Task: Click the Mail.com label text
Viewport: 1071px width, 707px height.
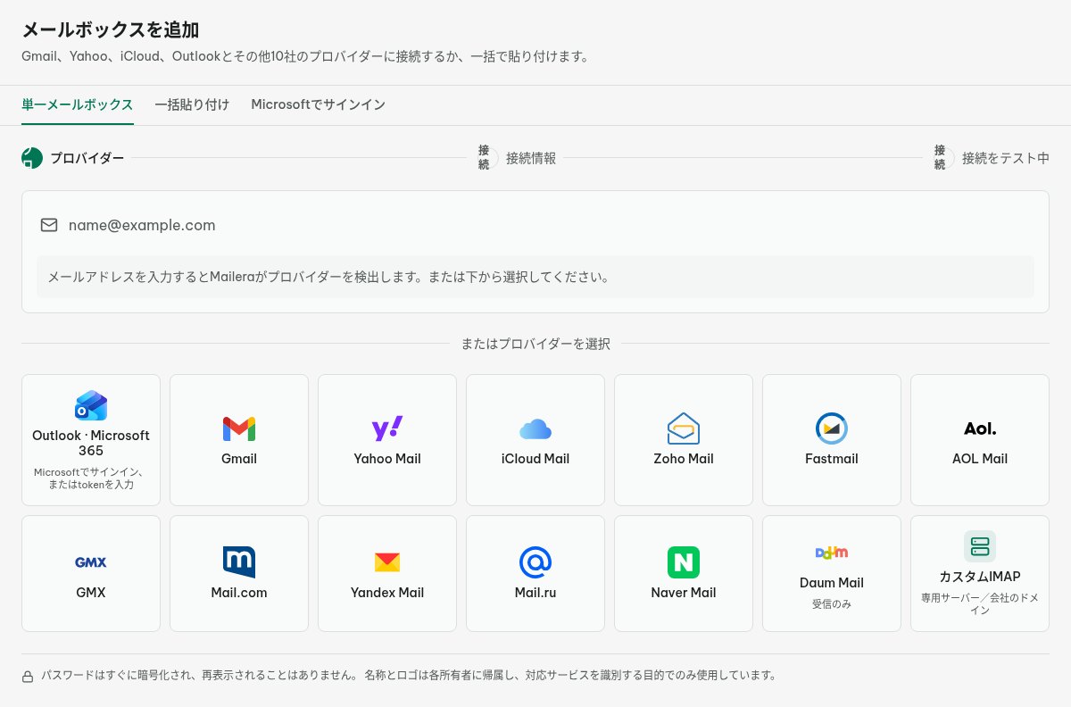Action: click(239, 592)
